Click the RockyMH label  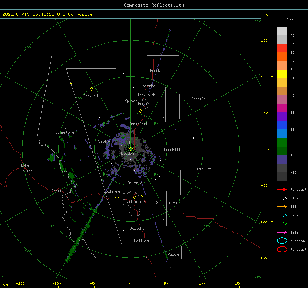click(90, 96)
